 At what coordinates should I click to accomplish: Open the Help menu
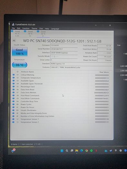[x=47, y=29]
